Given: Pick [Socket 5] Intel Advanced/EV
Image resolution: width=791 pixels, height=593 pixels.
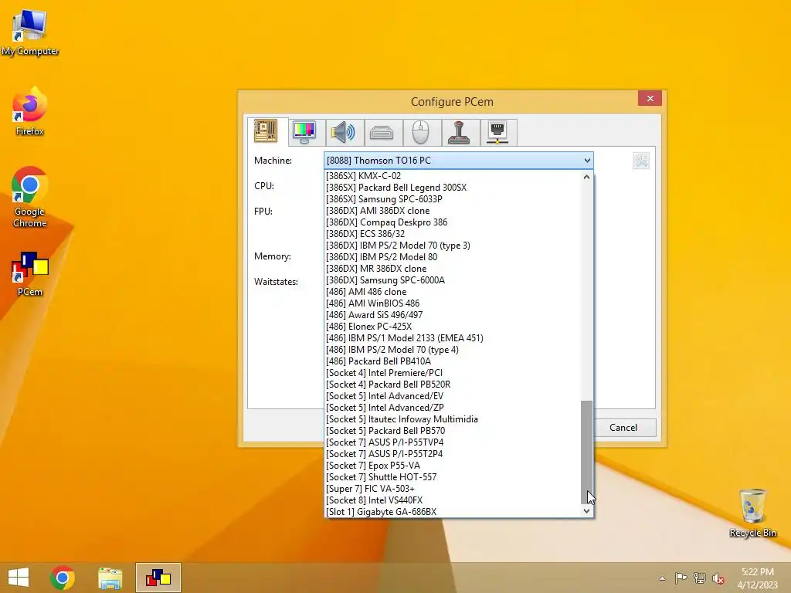Looking at the screenshot, I should (453, 396).
